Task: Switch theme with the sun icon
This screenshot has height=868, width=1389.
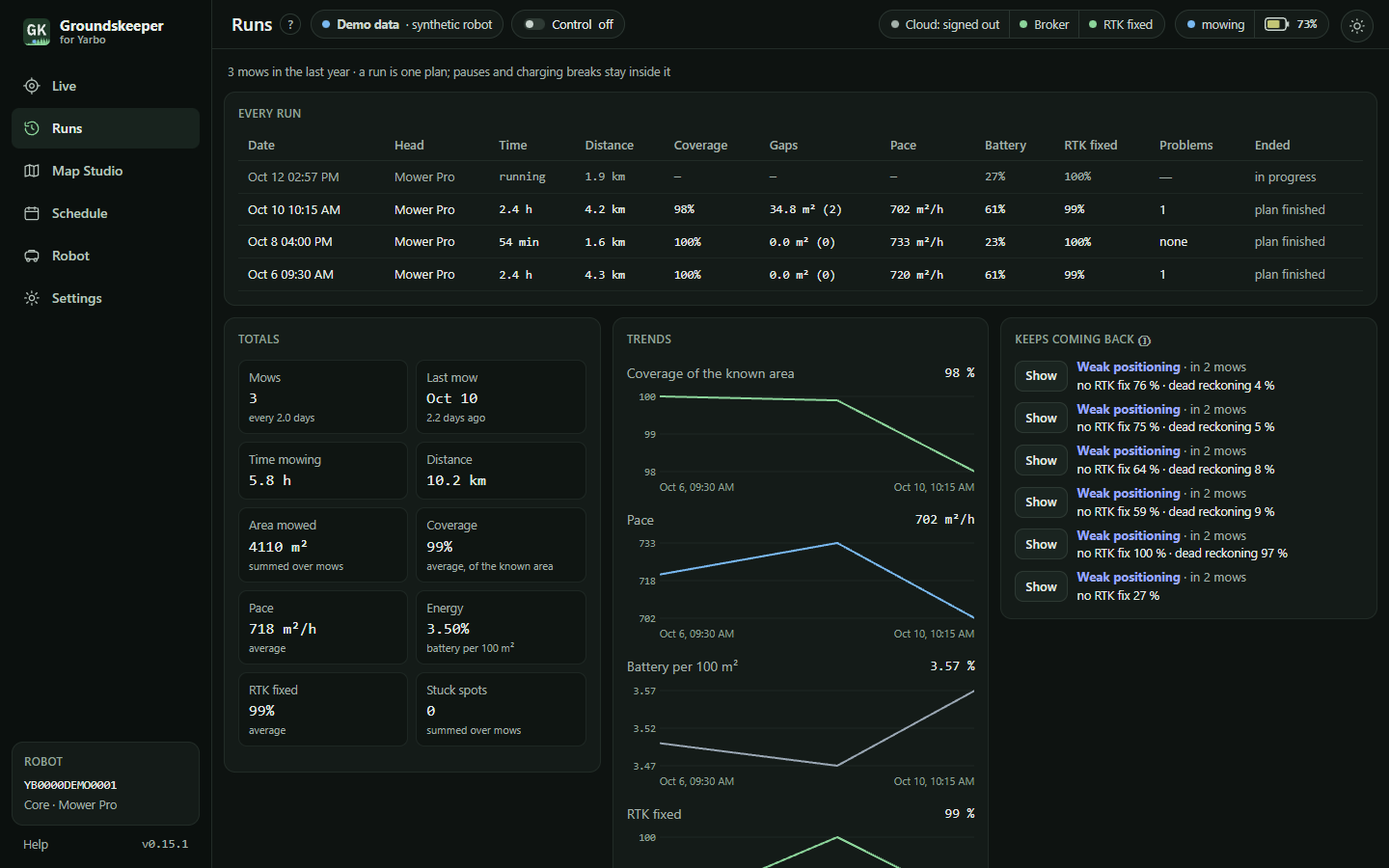Action: pyautogui.click(x=1357, y=26)
